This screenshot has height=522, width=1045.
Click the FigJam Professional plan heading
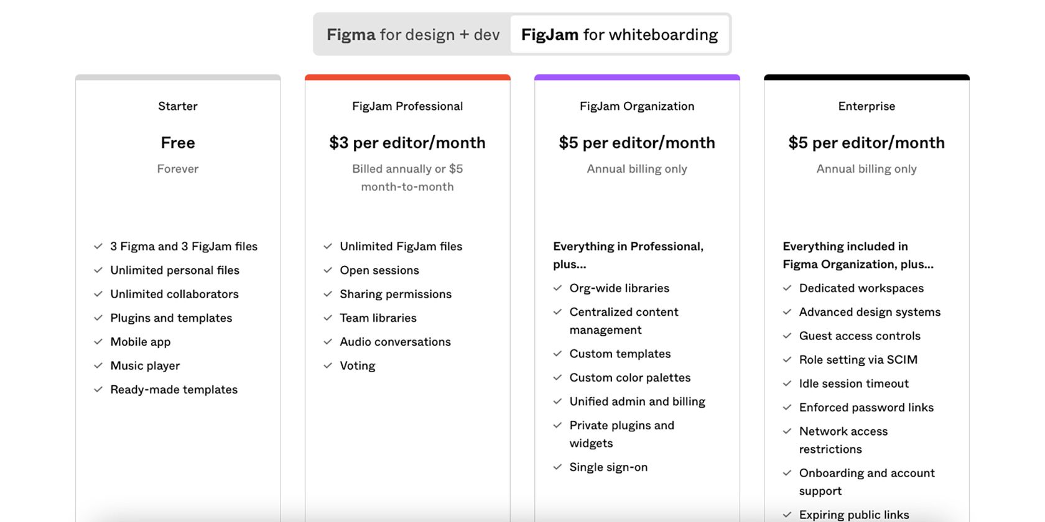point(407,106)
